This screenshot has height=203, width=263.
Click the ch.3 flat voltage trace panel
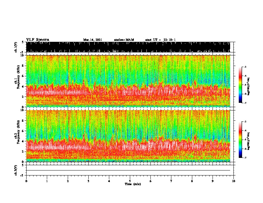(130, 170)
